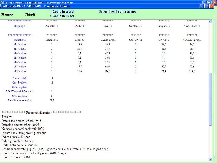The height and width of the screenshot is (163, 217).
Task: Click the Stampa menu item
Action: [7, 14]
